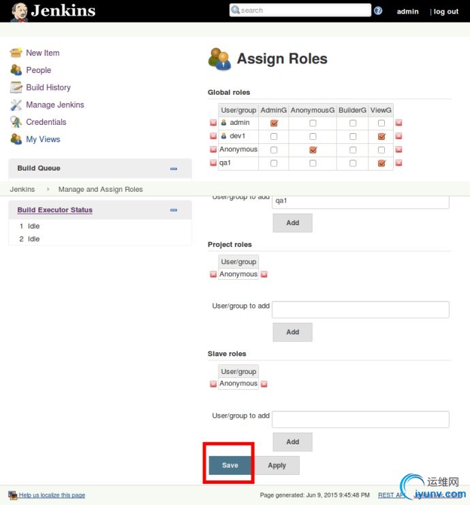Check BuilderG for admin user
The width and height of the screenshot is (470, 505).
pyautogui.click(x=353, y=123)
